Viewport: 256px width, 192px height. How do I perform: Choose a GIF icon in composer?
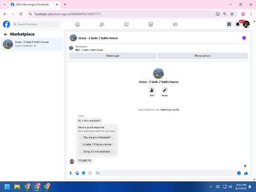click(x=90, y=173)
